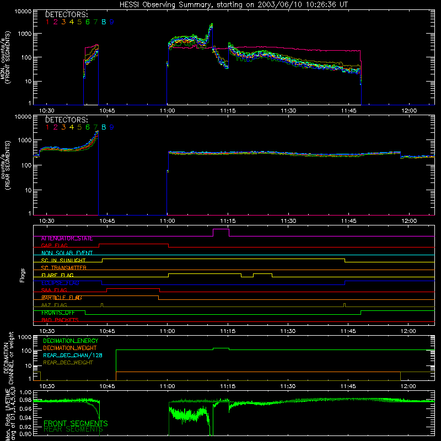Click the FRONTS_OFF flag label

coord(58,313)
